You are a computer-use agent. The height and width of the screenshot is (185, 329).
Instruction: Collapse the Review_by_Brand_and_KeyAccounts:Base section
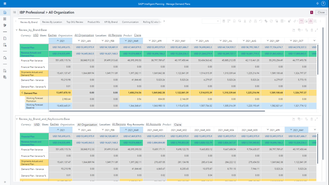17,119
